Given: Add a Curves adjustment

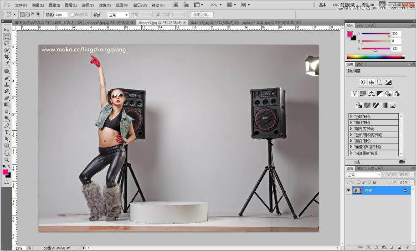Looking at the screenshot, I should (x=380, y=82).
